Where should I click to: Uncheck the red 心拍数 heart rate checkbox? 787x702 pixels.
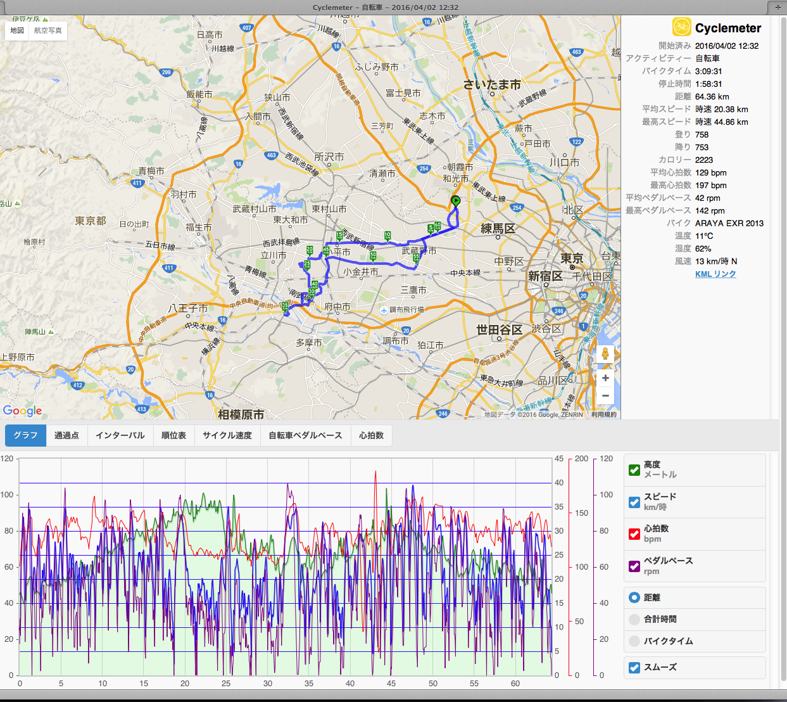(x=634, y=533)
